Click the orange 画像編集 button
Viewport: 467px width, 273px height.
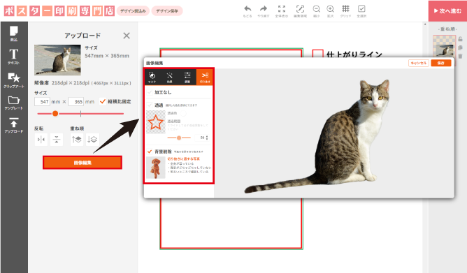pos(82,163)
